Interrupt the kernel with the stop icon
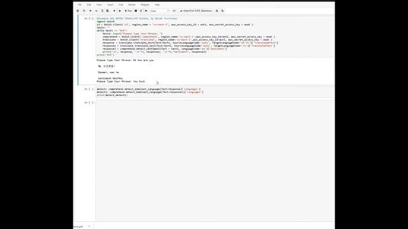 136,11
